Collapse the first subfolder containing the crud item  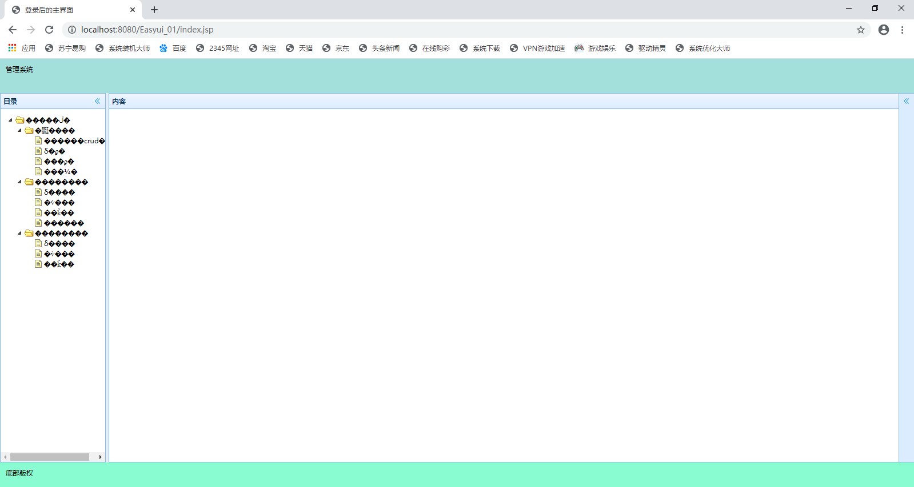click(x=19, y=131)
